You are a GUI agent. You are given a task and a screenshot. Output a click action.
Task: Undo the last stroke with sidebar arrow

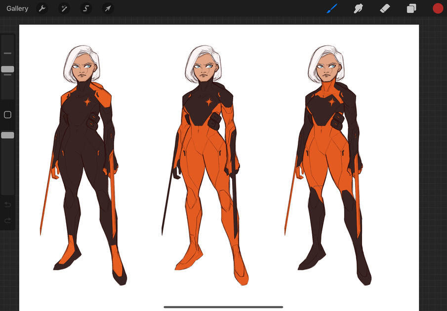(x=7, y=205)
